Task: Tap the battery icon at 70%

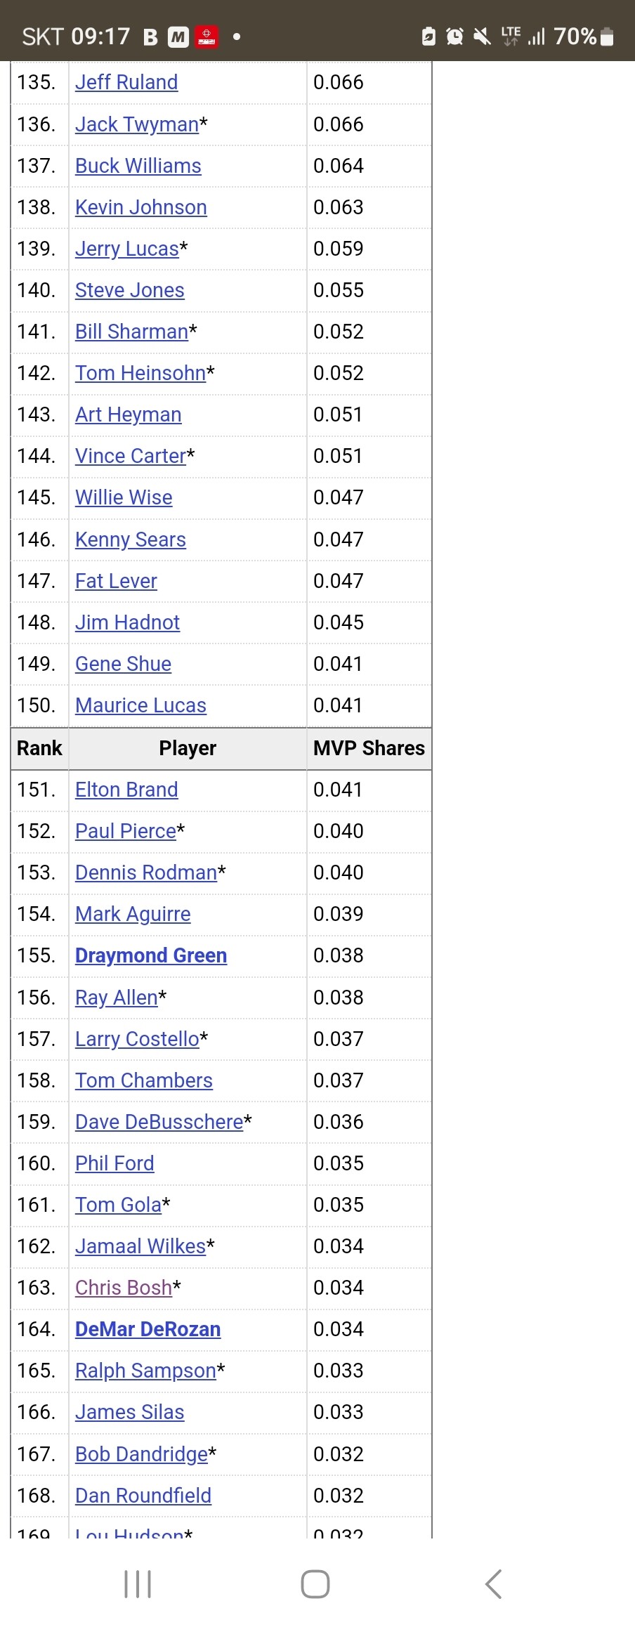Action: tap(608, 37)
